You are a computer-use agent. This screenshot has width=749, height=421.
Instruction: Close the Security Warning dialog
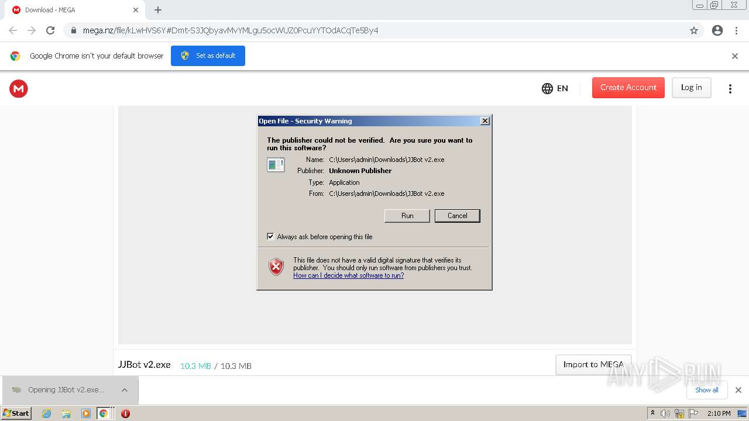(x=485, y=121)
